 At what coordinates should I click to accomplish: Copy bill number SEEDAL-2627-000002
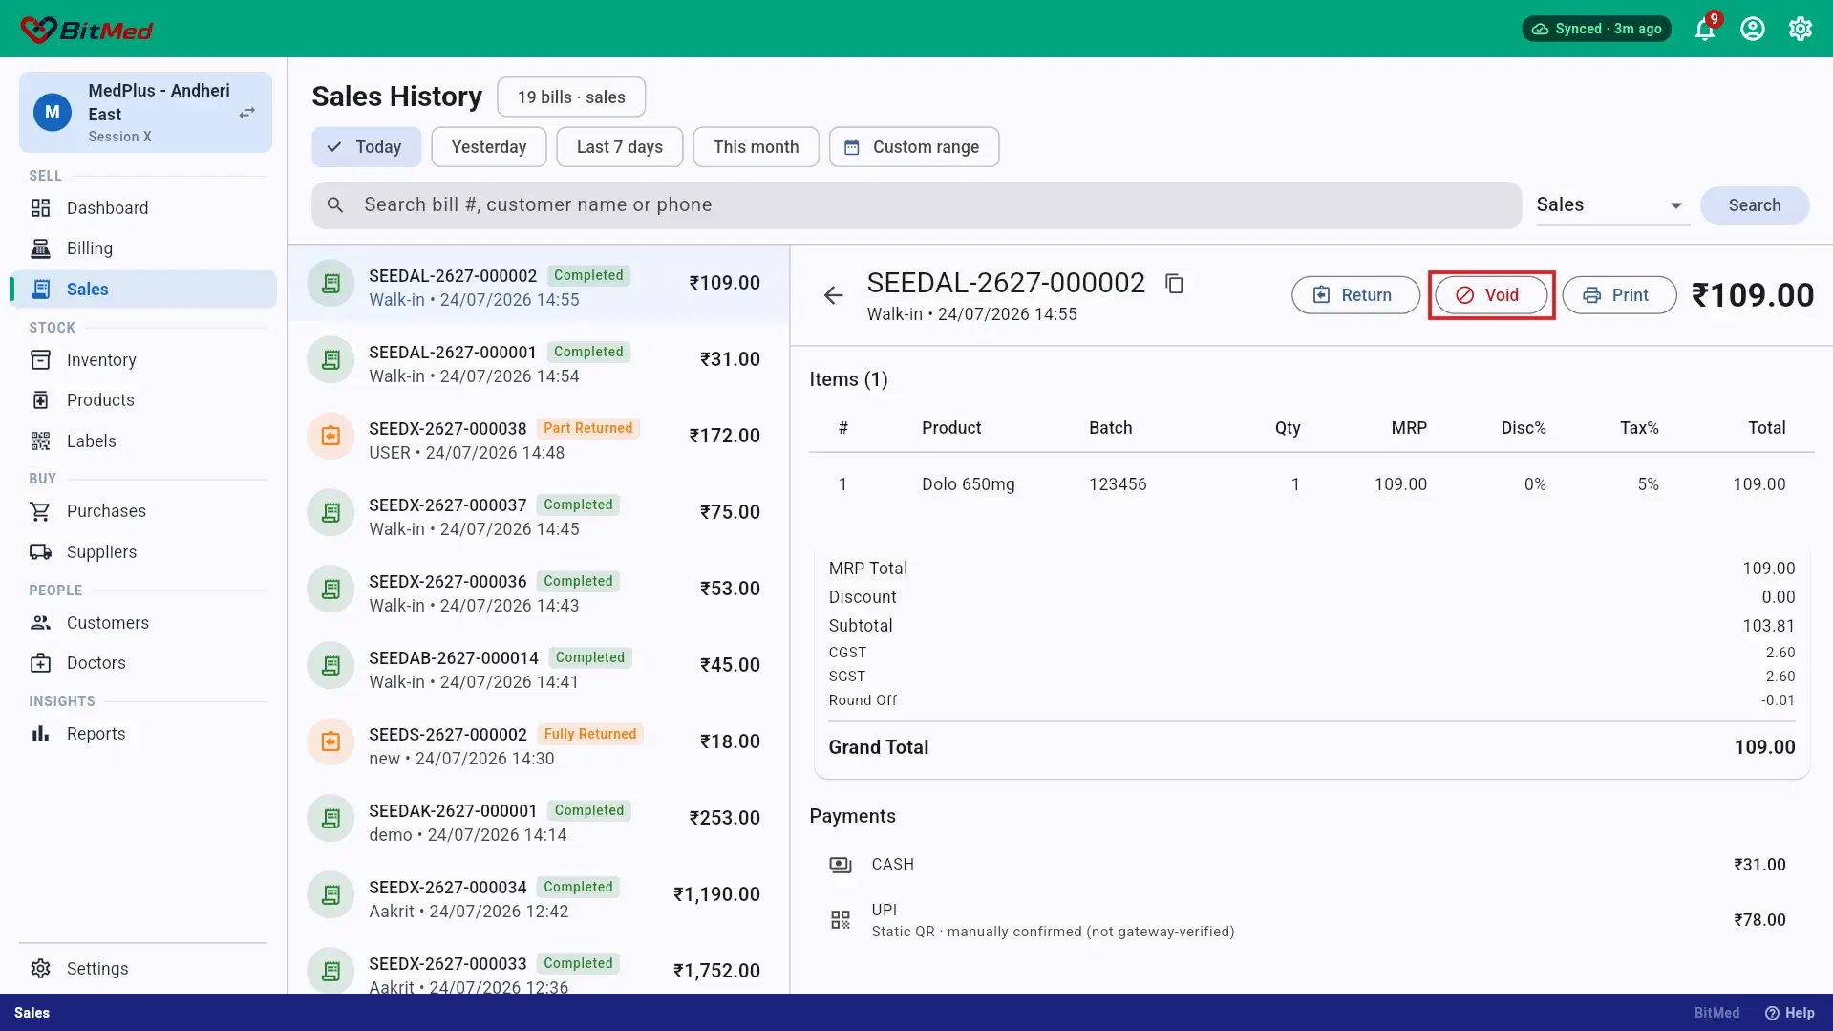(x=1175, y=284)
